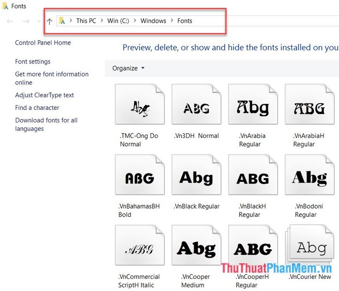
Task: Navigate to Win (C:) in breadcrumb
Action: click(x=118, y=21)
